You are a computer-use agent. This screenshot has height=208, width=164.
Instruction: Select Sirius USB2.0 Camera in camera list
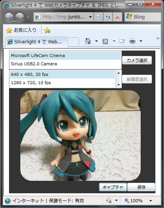pyautogui.click(x=65, y=64)
